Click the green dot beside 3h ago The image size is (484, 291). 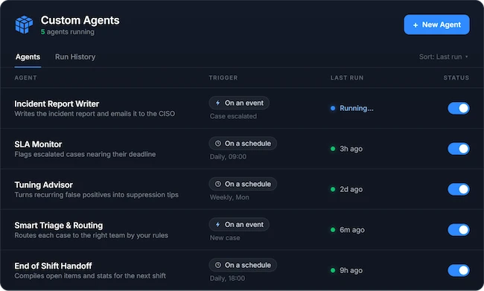click(x=333, y=149)
